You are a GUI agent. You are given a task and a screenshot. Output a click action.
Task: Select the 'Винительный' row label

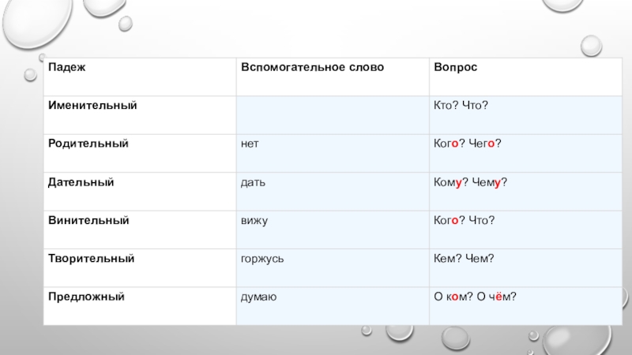point(88,220)
